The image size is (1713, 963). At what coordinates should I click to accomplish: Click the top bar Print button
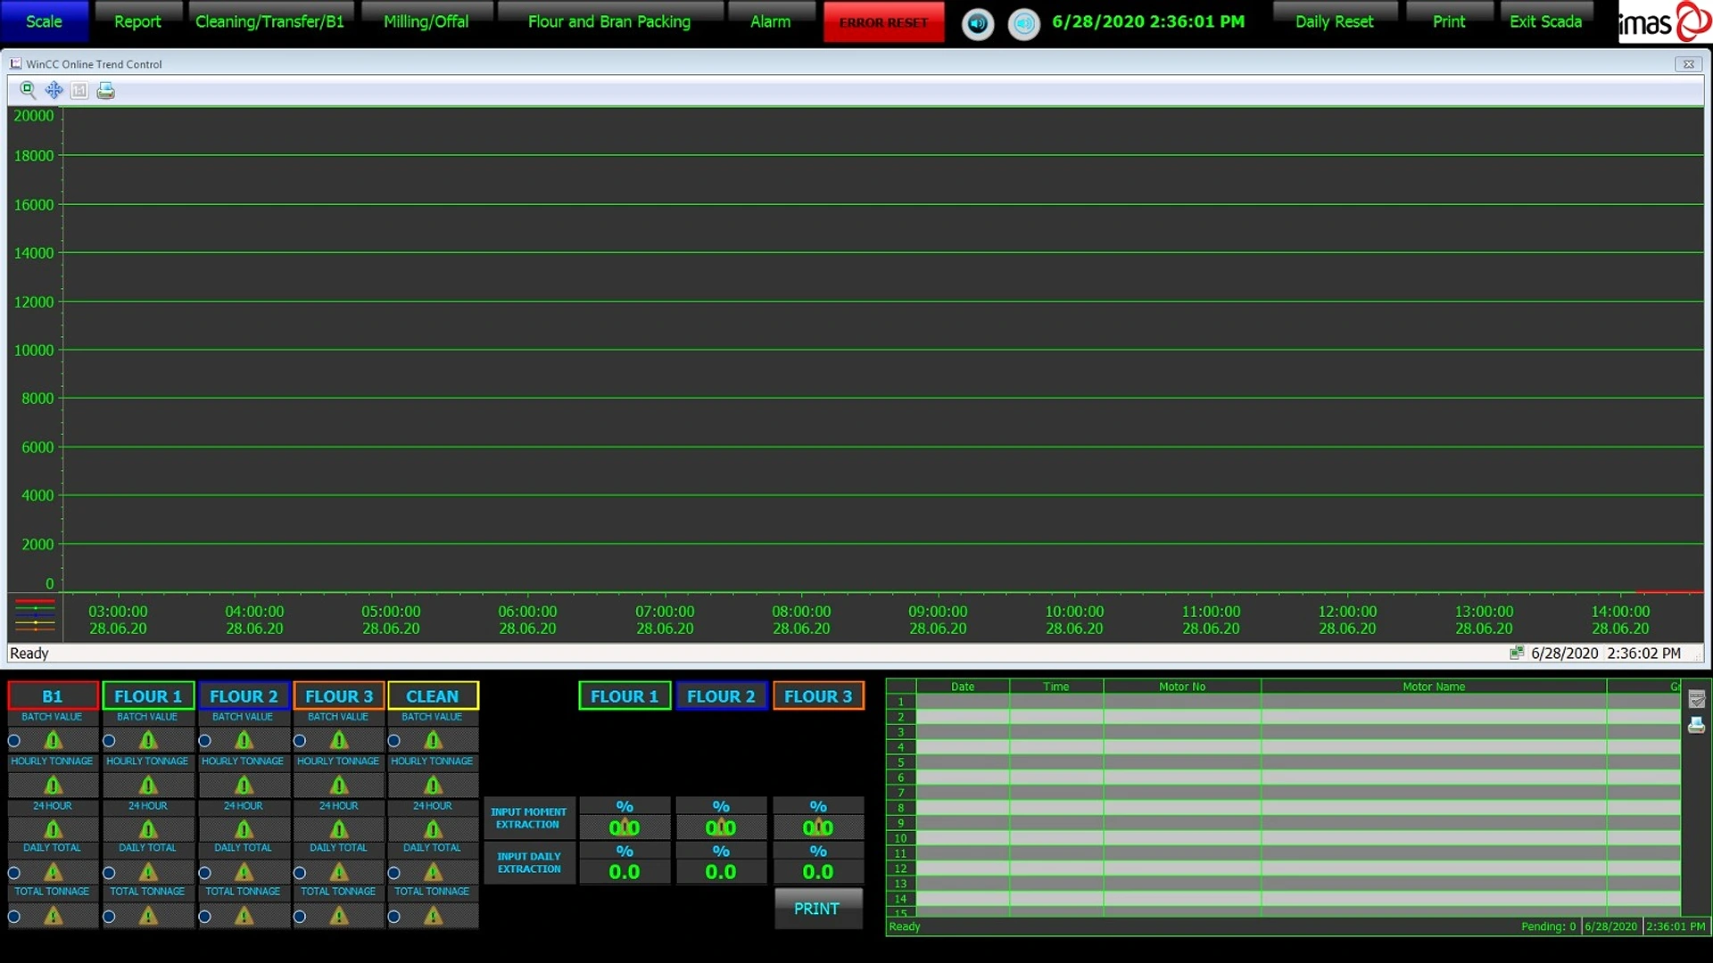pyautogui.click(x=1449, y=21)
